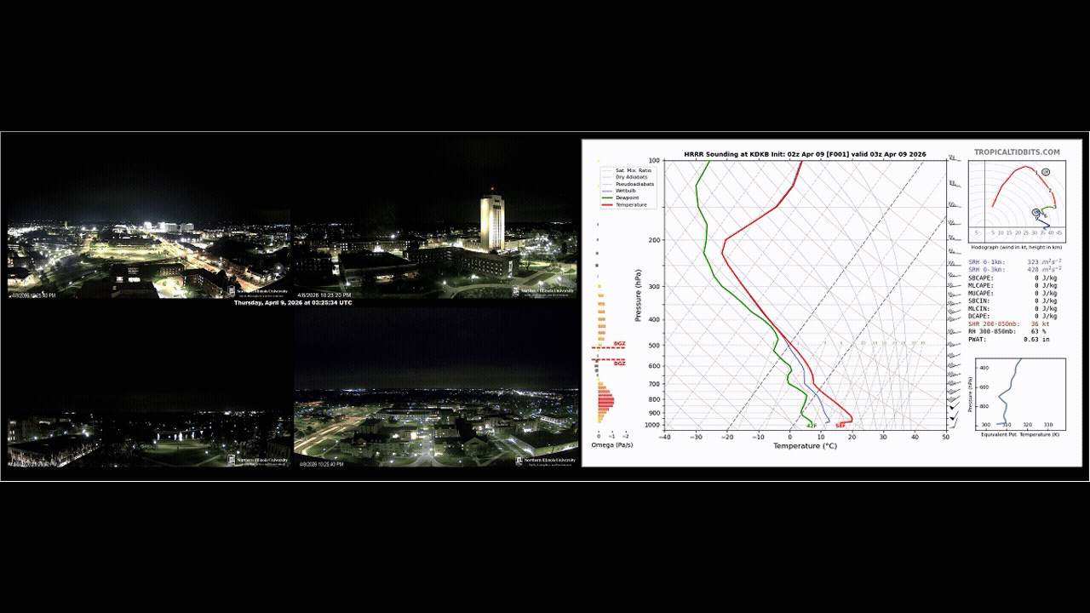This screenshot has width=1090, height=613.
Task: Click the Equivalent Potential Temperature chart
Action: click(1020, 392)
